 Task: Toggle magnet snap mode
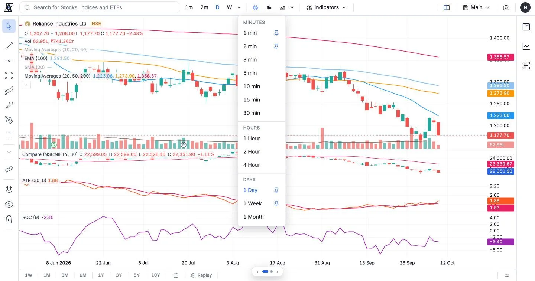click(9, 189)
